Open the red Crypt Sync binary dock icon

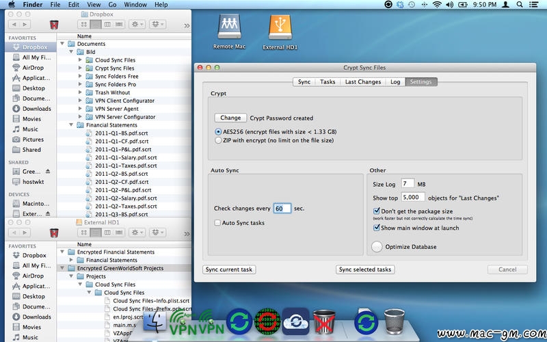point(267,321)
